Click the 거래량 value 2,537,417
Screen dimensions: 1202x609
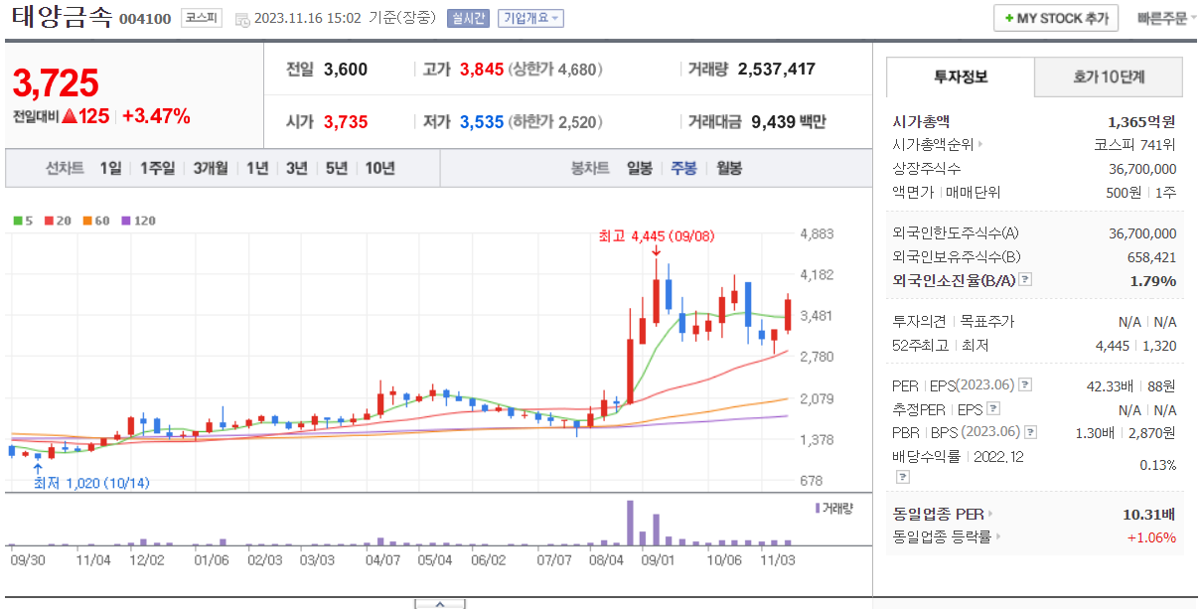tap(777, 70)
